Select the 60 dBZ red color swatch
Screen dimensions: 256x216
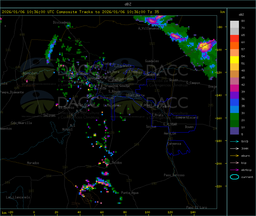click(234, 38)
